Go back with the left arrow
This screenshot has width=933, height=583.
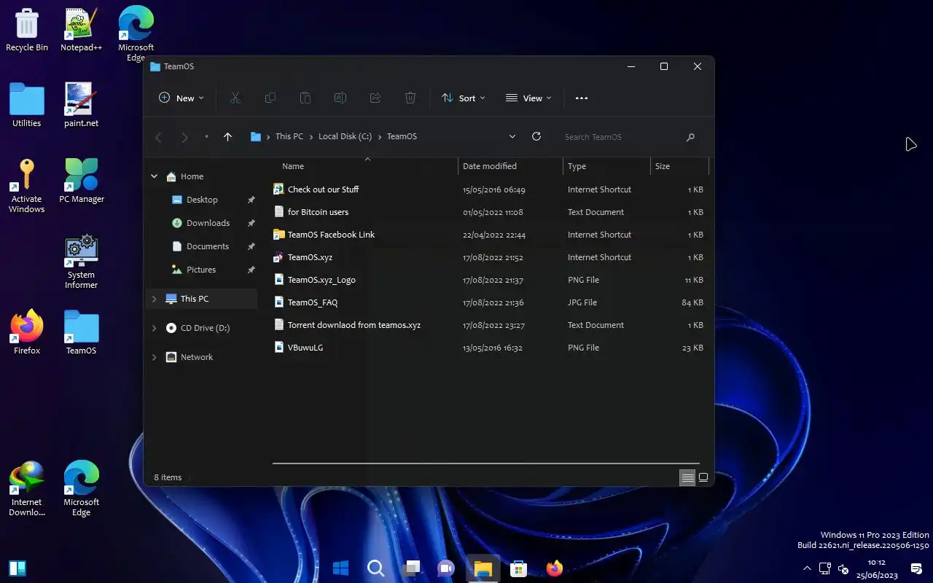pyautogui.click(x=159, y=137)
